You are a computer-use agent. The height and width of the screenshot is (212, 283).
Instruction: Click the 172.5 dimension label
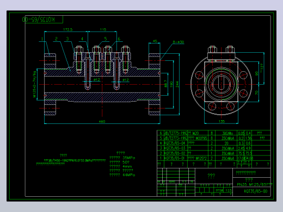(x=67, y=29)
